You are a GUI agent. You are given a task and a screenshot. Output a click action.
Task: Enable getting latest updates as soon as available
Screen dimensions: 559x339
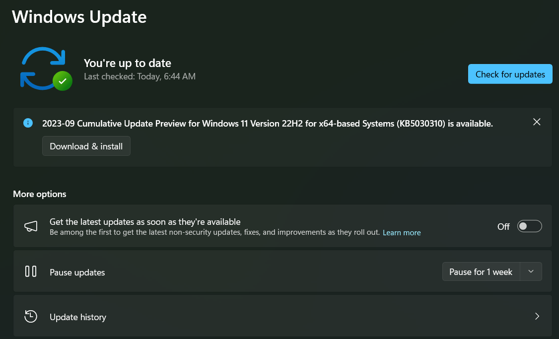click(529, 226)
